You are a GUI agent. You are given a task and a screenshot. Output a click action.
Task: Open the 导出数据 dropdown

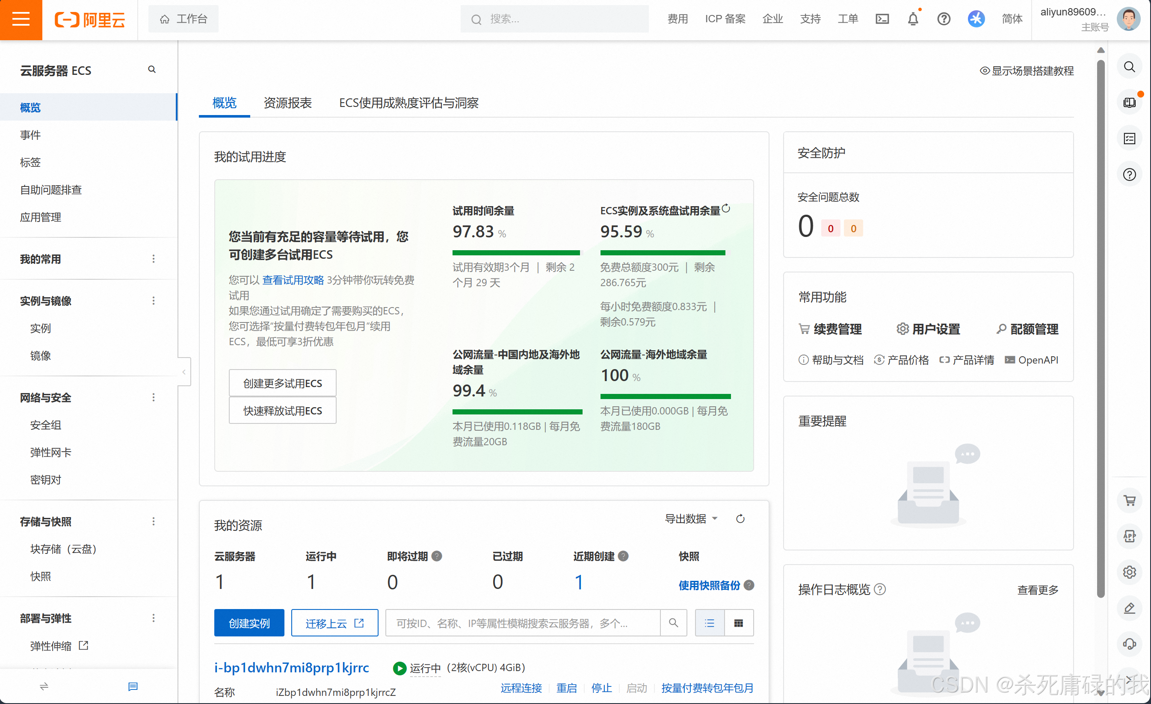691,519
